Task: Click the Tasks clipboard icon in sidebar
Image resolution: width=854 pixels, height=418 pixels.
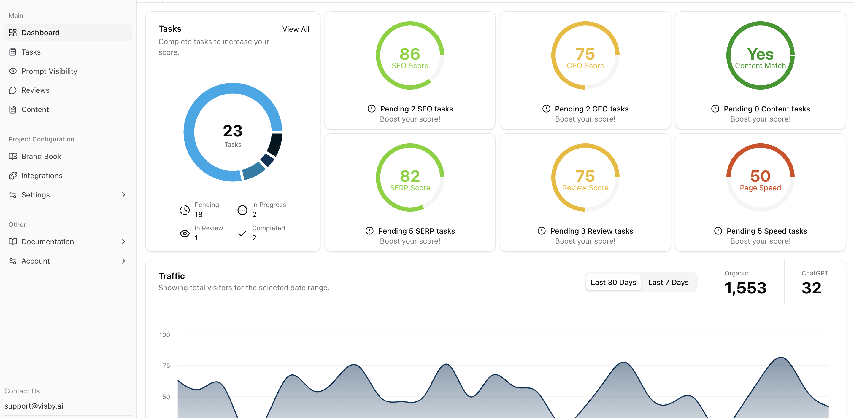Action: pos(13,52)
